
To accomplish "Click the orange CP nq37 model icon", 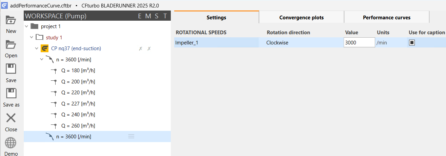I will [44, 48].
